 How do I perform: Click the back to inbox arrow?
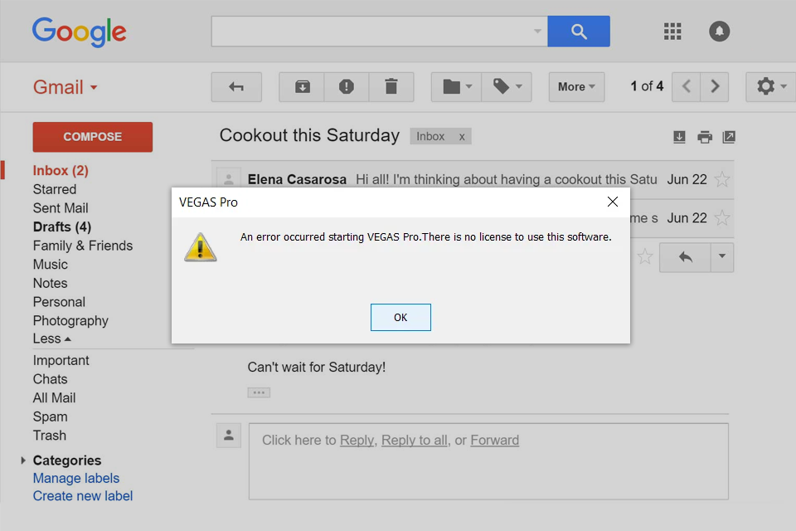tap(236, 87)
